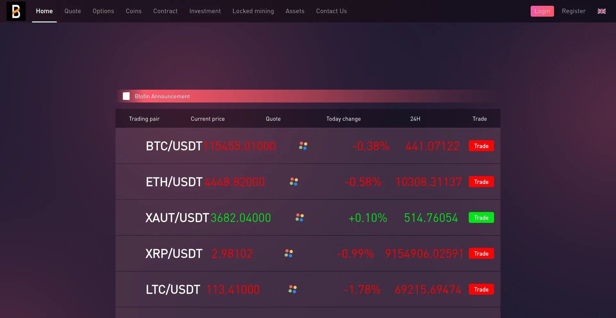Click the XAUT/USDT quote dots icon
Image resolution: width=616 pixels, height=318 pixels.
(x=300, y=218)
